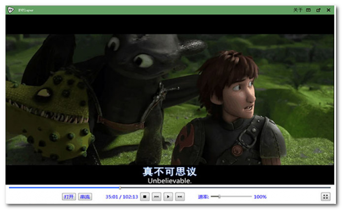Click the 35:01 / 102:13 time display
Viewport: 342px width, 210px height.
[x=122, y=197]
